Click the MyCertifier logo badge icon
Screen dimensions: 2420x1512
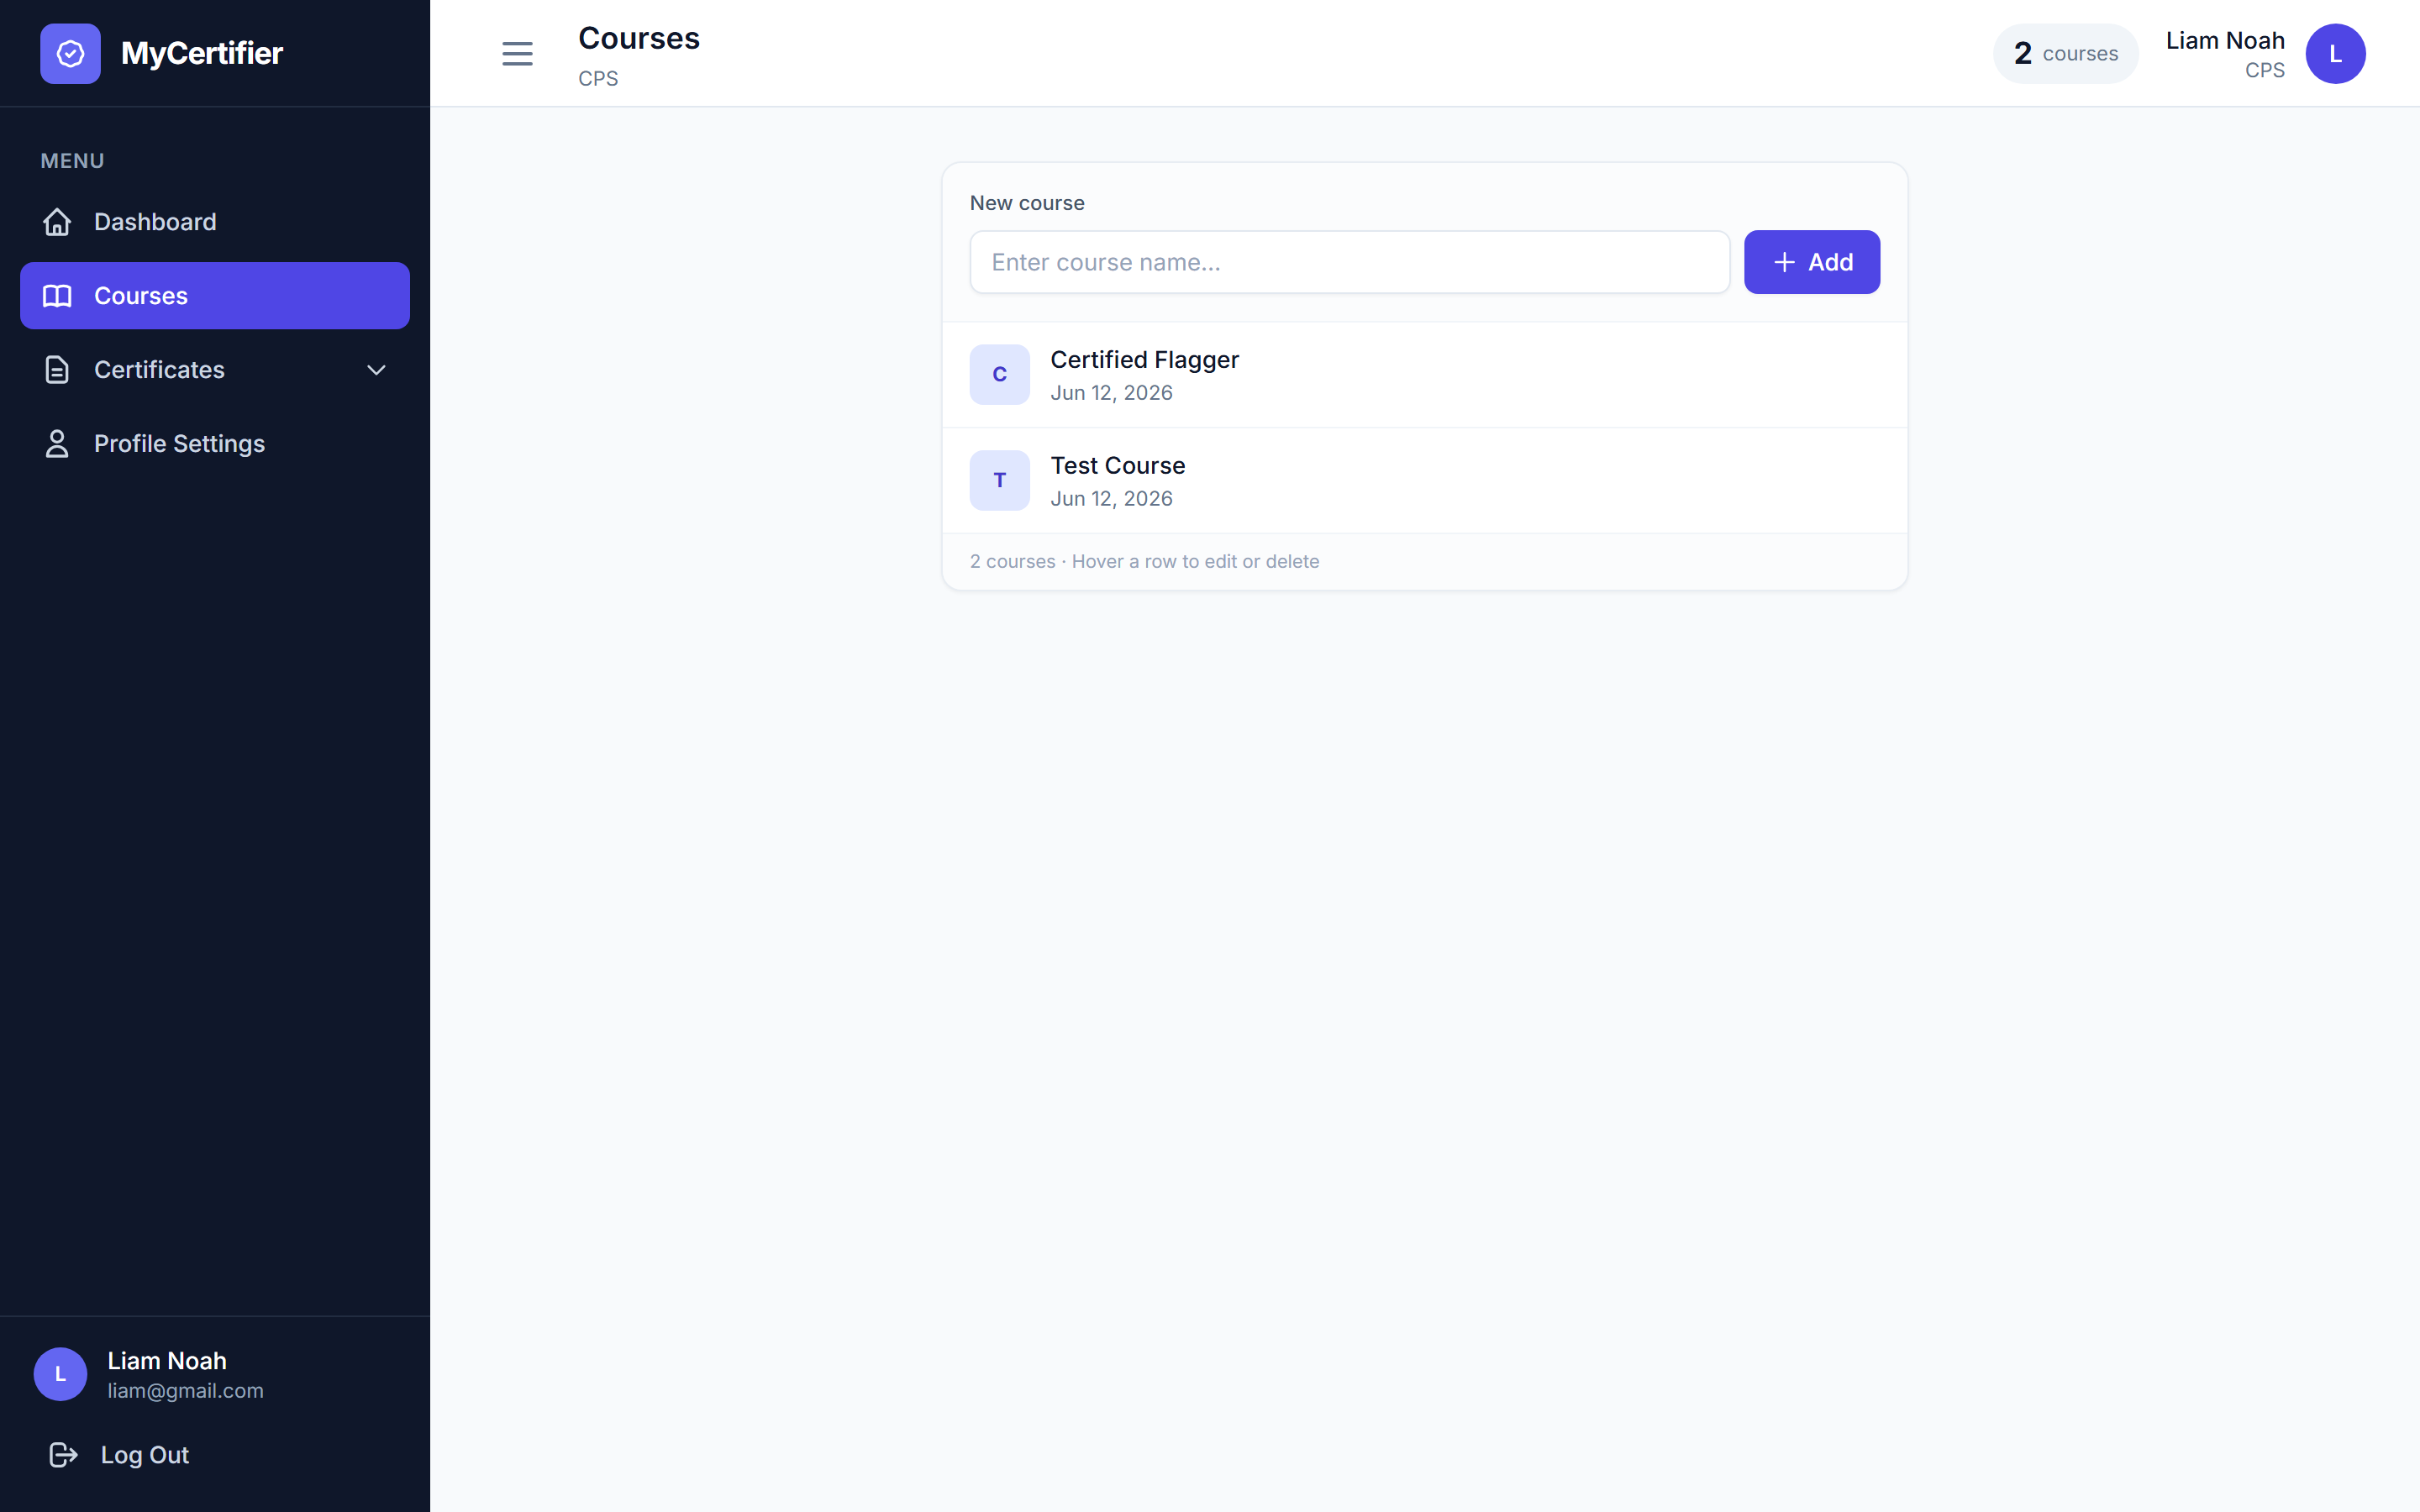70,53
